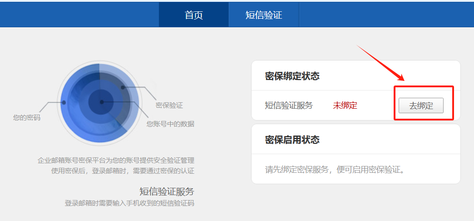Click the center dot of circular diagram
Image resolution: width=474 pixels, height=221 pixels.
coord(102,102)
